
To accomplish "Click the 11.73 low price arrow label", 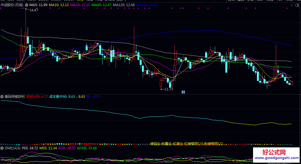I will [167, 89].
